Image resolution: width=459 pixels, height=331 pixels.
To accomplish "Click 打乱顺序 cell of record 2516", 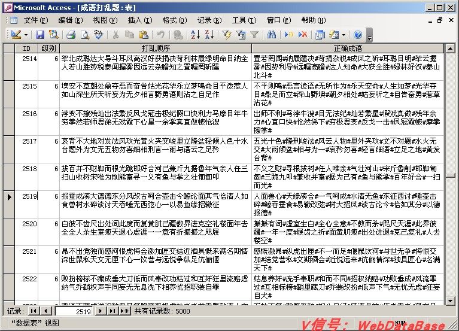I will 156,122.
